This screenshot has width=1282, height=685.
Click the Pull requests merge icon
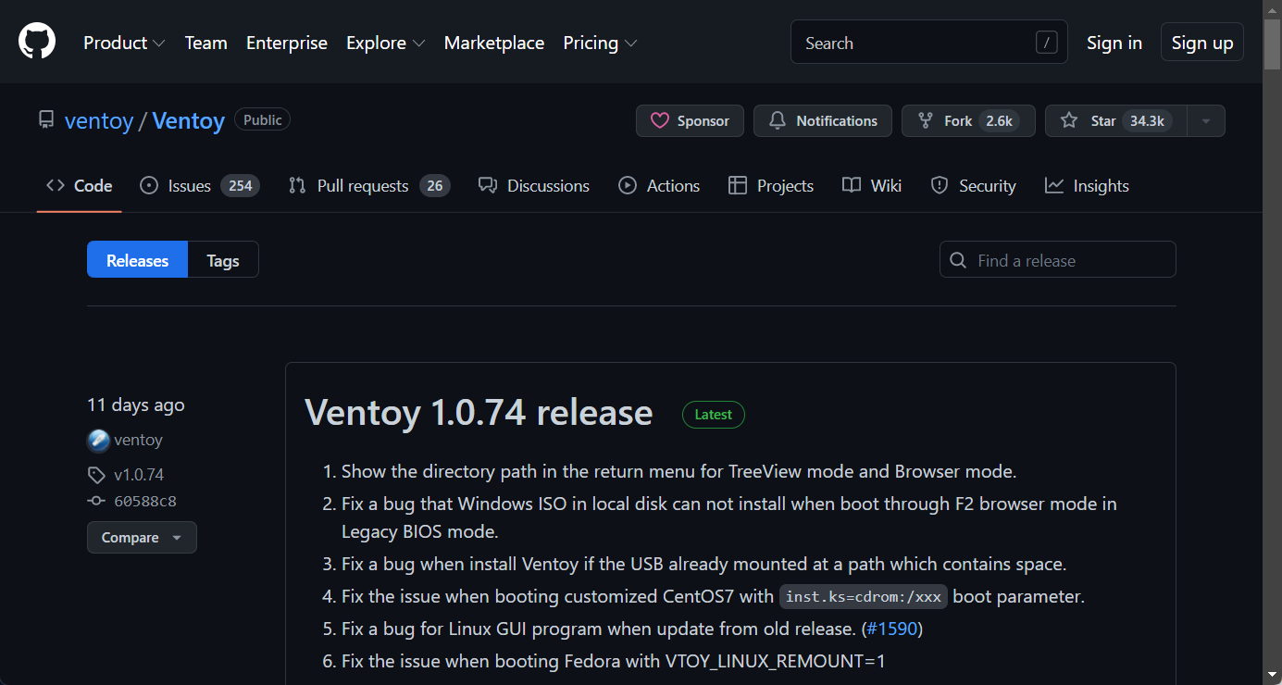pyautogui.click(x=297, y=185)
